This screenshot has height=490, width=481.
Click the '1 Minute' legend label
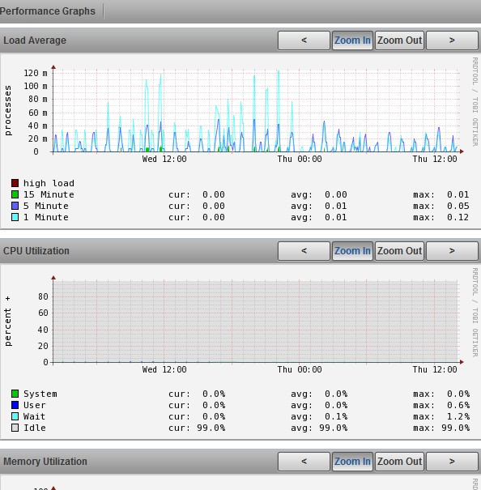(x=46, y=217)
